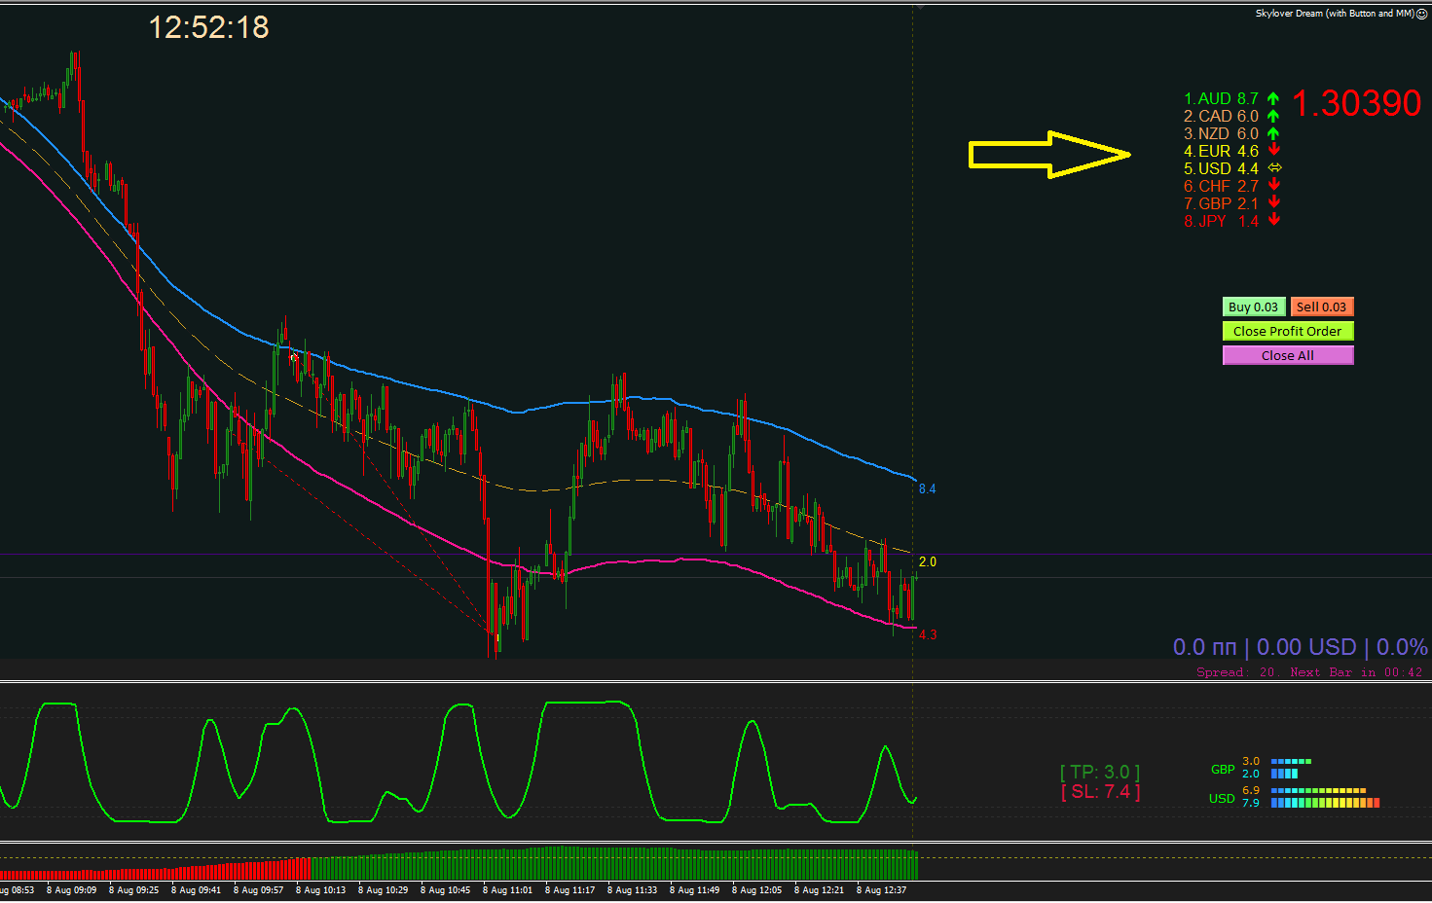Click the '[ TP: 3.0 ]' label
Screen dimensions: 1432x903
(x=1100, y=772)
